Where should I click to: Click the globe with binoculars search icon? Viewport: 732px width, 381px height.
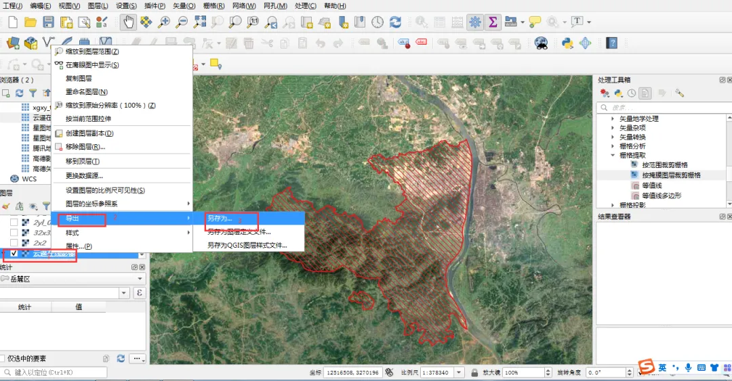coord(541,43)
